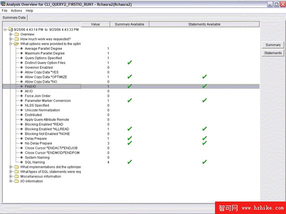Click statements checkmark in the First IO row
This screenshot has height=214, width=286.
pyautogui.click(x=204, y=86)
